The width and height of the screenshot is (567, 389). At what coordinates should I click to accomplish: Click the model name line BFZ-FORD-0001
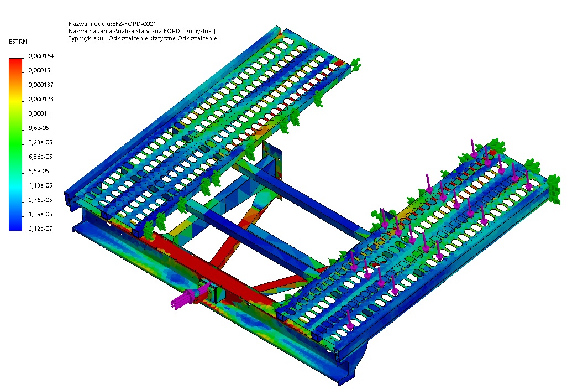pos(112,24)
